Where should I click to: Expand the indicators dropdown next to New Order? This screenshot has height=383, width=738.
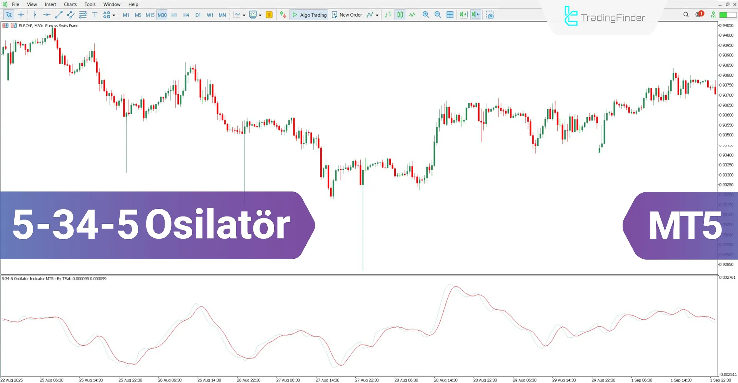point(377,15)
